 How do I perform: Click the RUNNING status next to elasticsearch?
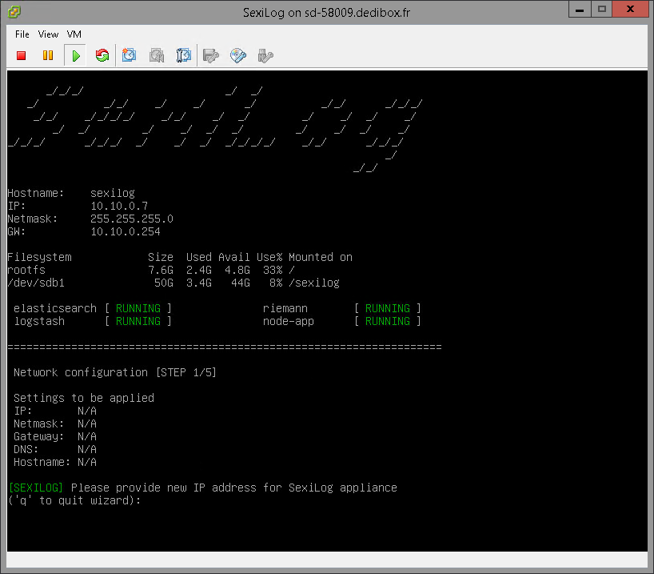[138, 309]
